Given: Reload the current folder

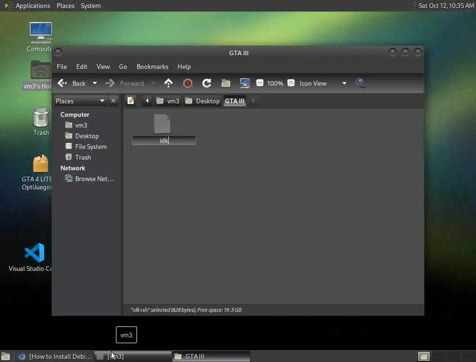Looking at the screenshot, I should (207, 83).
